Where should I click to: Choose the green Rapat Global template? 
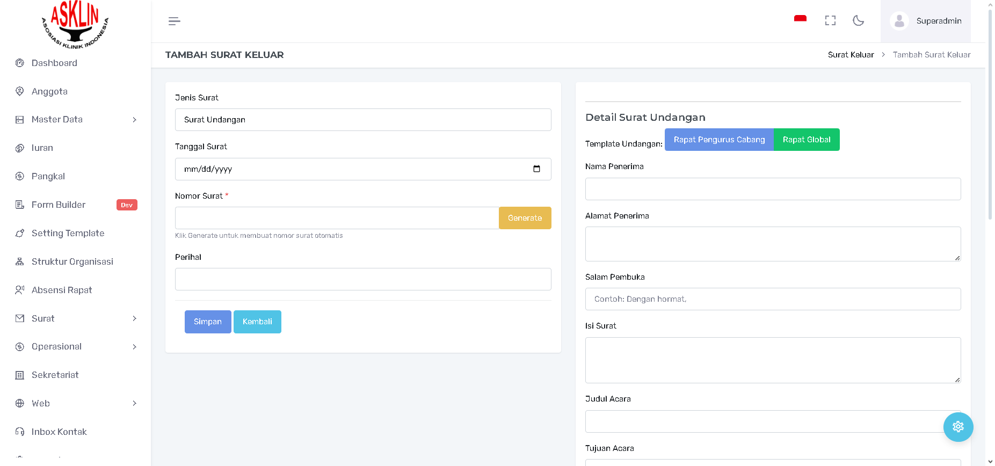coord(807,140)
